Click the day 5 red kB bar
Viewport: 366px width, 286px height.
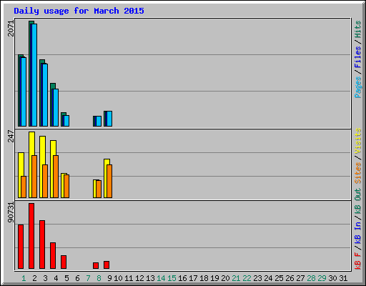(x=64, y=262)
